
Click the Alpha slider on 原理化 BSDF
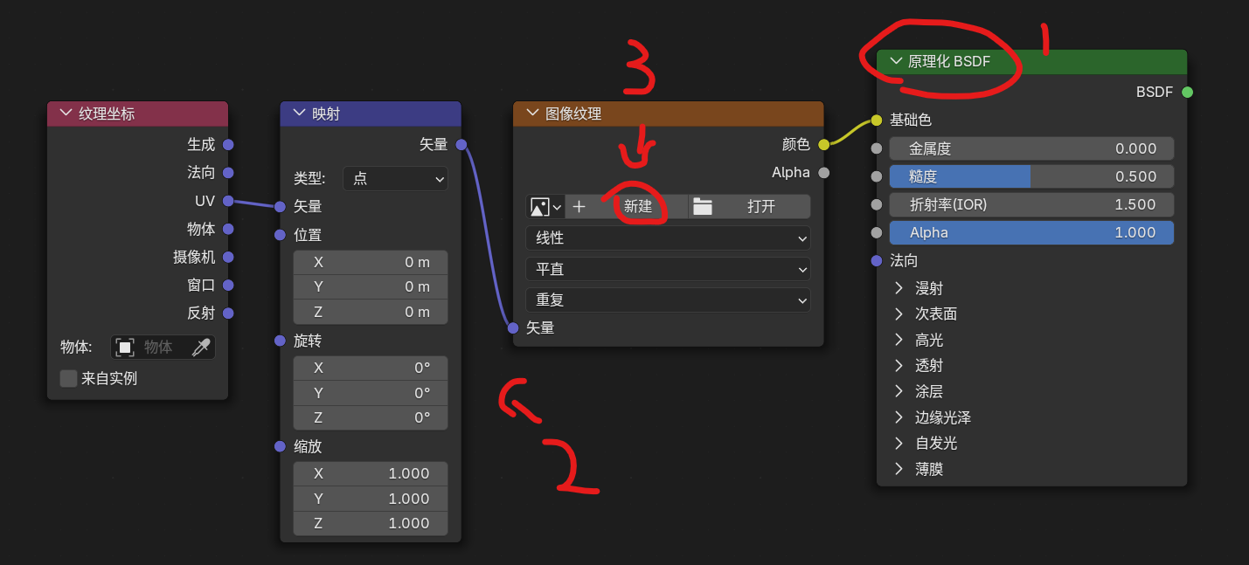click(x=1031, y=232)
